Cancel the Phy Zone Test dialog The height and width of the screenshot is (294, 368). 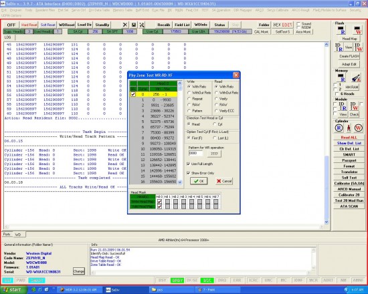(x=224, y=181)
